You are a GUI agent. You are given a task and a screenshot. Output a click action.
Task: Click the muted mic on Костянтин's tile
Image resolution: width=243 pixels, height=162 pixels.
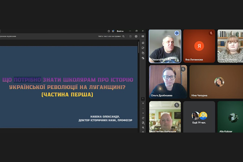coord(177,105)
